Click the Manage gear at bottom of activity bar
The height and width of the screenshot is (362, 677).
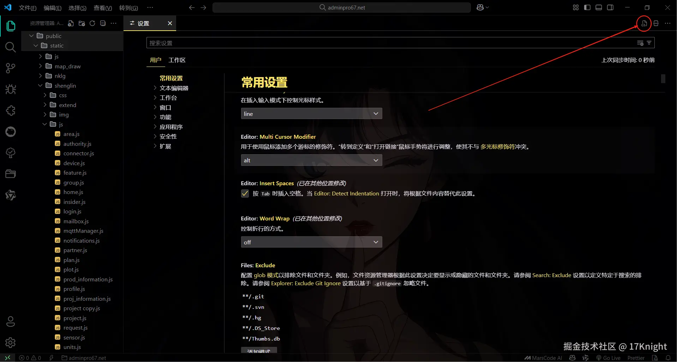[x=11, y=343]
